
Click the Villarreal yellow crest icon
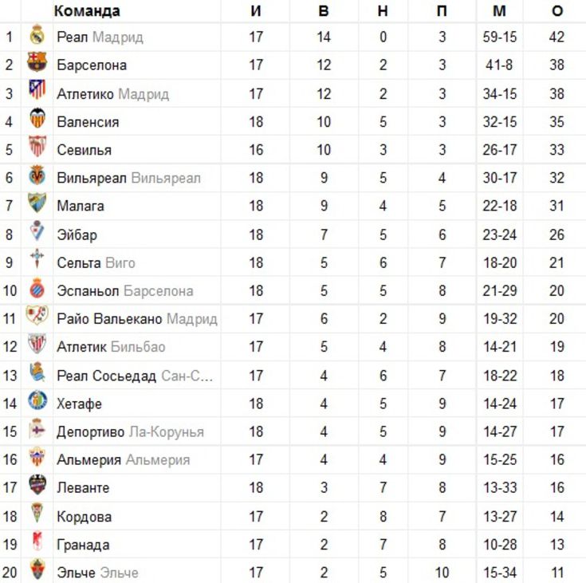(37, 175)
